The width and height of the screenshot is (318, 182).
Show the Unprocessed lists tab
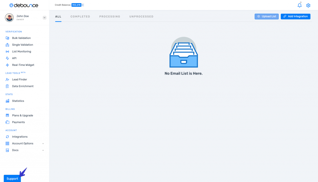tap(141, 16)
